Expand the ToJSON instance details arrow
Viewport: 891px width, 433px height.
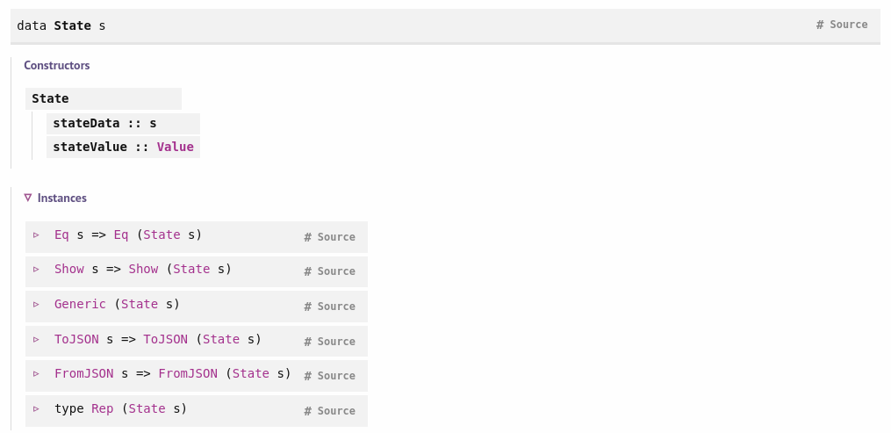pos(36,339)
